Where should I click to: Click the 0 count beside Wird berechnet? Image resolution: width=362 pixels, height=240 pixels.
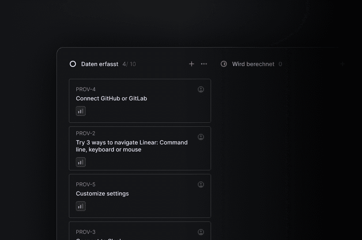(280, 64)
